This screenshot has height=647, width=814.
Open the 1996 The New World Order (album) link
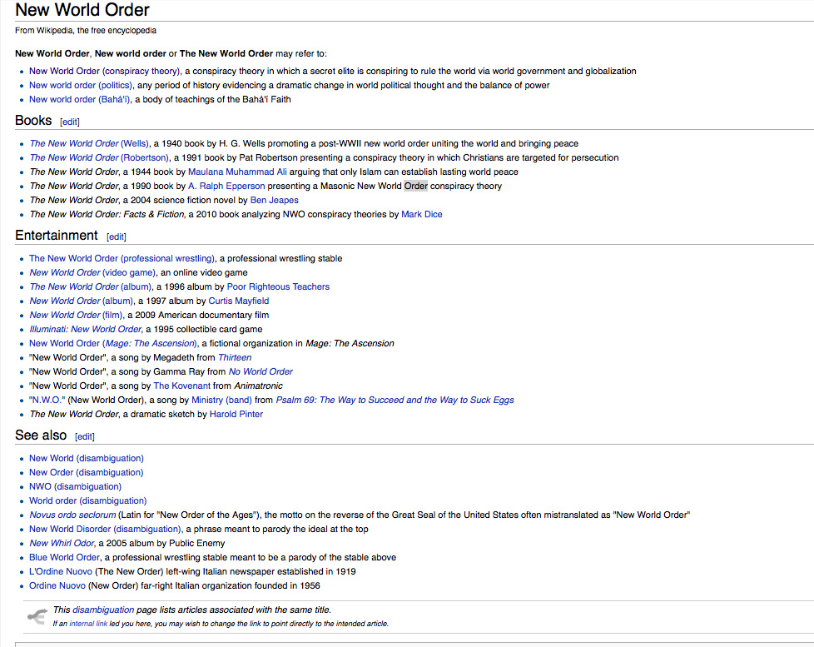(90, 286)
